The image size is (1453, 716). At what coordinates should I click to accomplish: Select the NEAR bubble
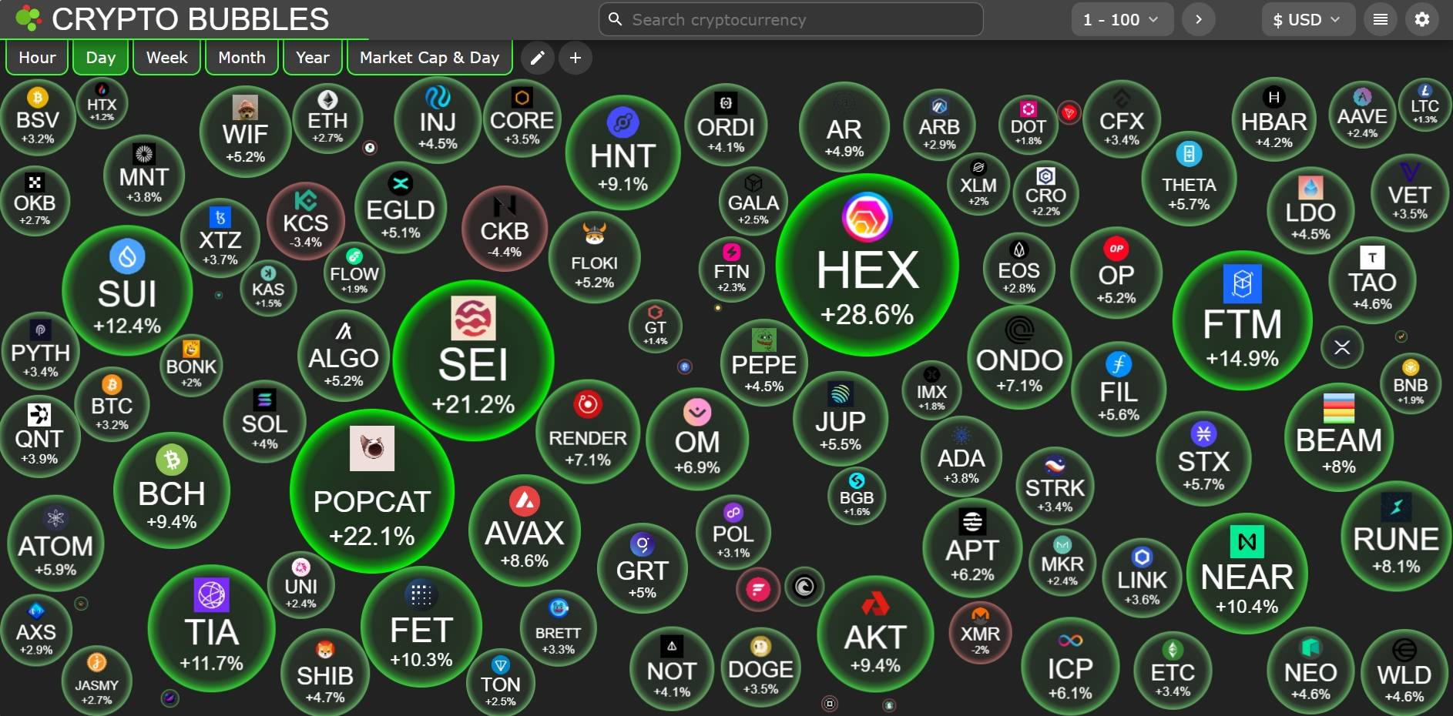click(x=1247, y=574)
